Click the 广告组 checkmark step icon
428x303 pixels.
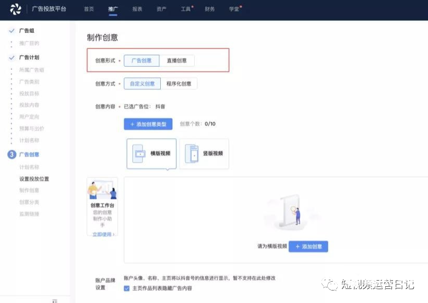coord(11,31)
